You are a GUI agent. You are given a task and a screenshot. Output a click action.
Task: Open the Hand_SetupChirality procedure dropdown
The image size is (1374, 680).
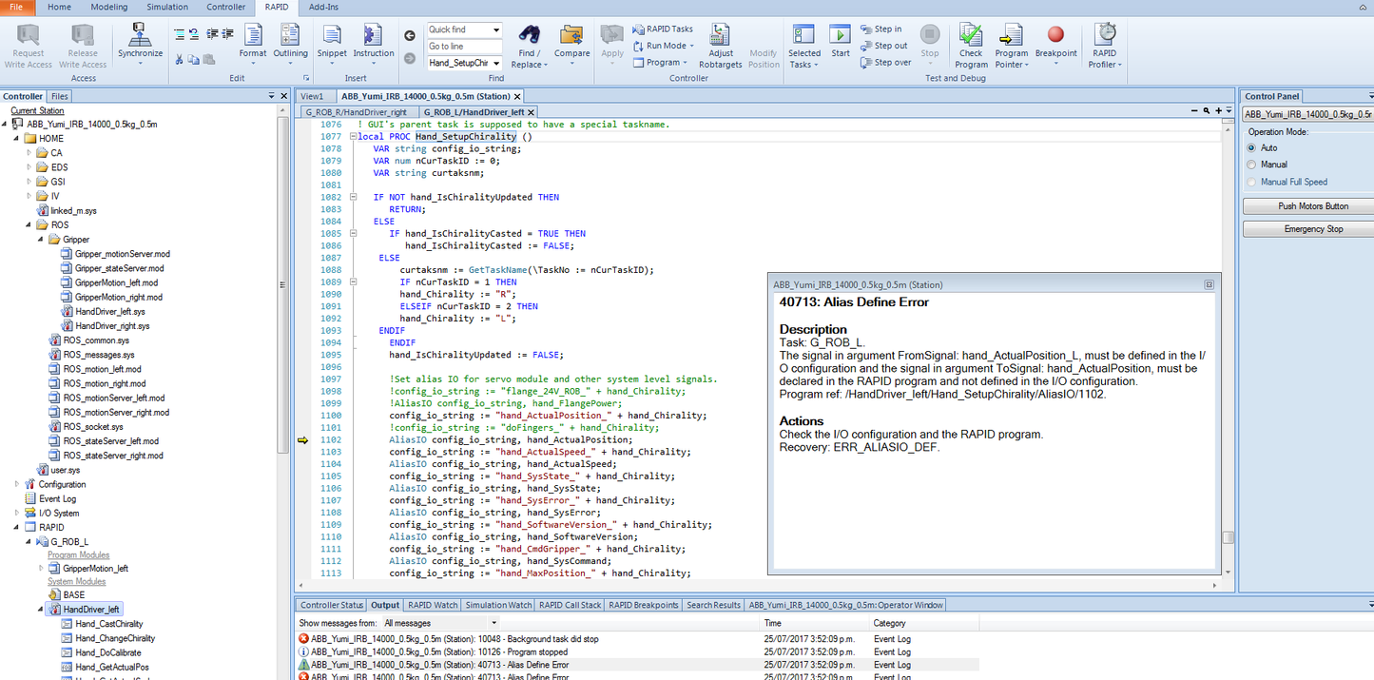496,64
